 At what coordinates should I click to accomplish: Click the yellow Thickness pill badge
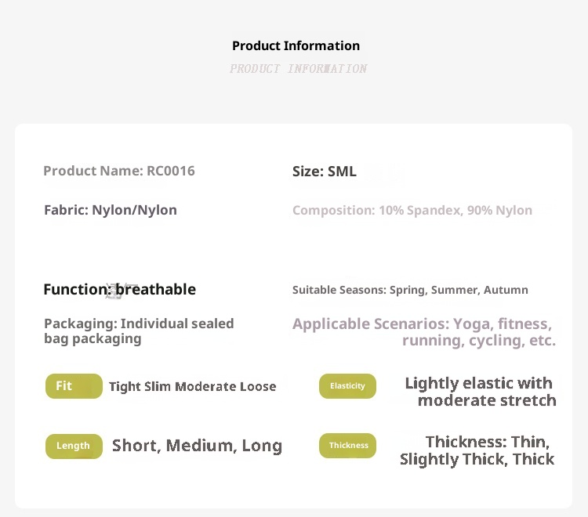coord(348,446)
